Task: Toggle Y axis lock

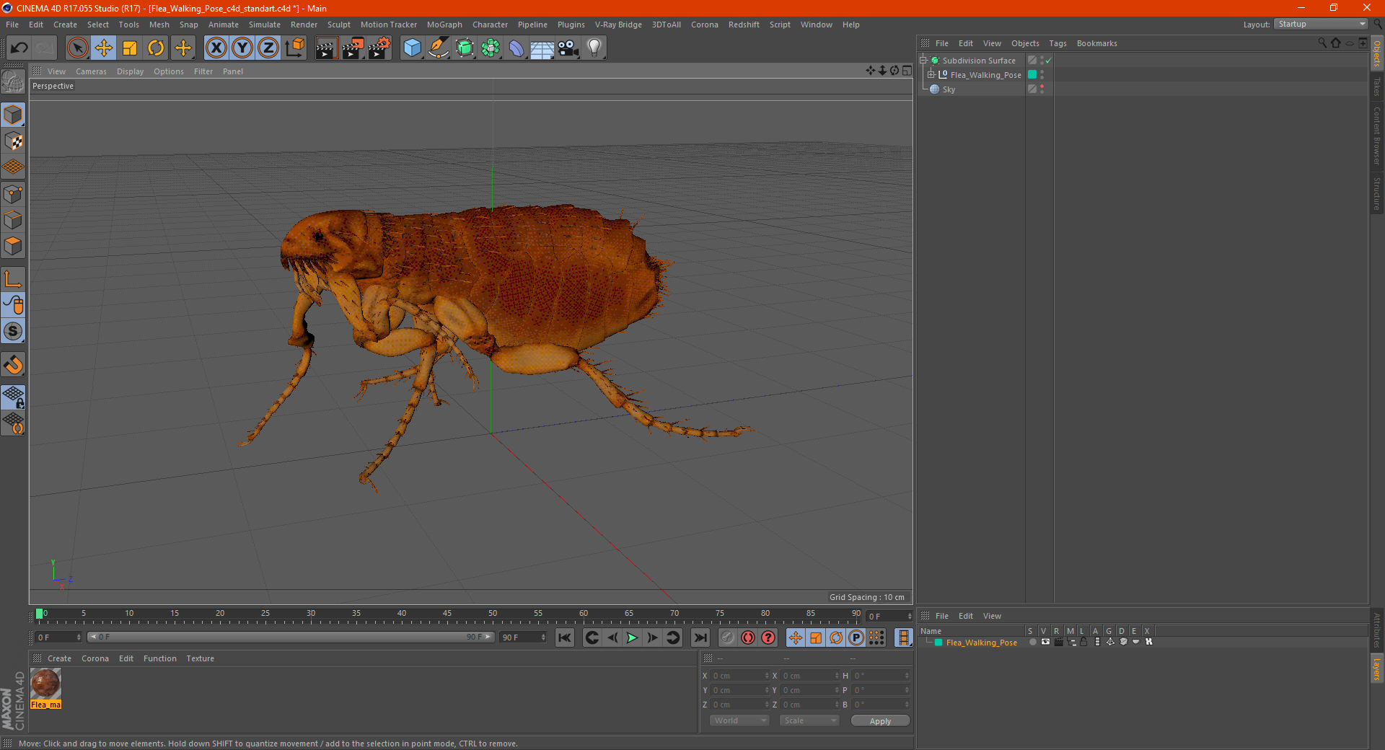Action: click(242, 48)
